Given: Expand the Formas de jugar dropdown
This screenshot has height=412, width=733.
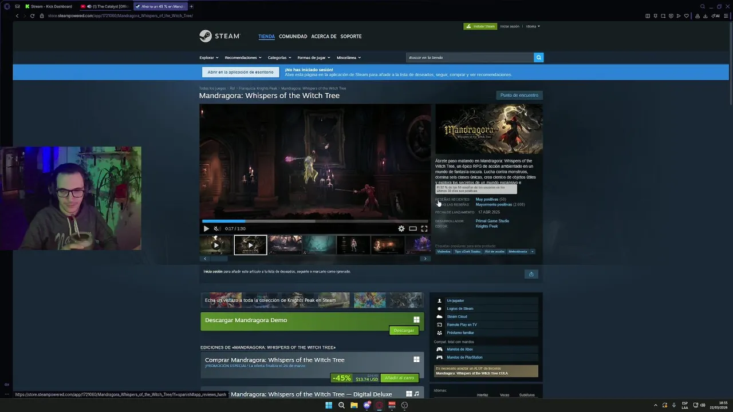Looking at the screenshot, I should tap(314, 58).
